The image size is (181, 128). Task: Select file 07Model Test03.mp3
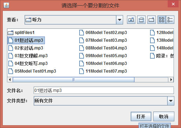[103, 40]
